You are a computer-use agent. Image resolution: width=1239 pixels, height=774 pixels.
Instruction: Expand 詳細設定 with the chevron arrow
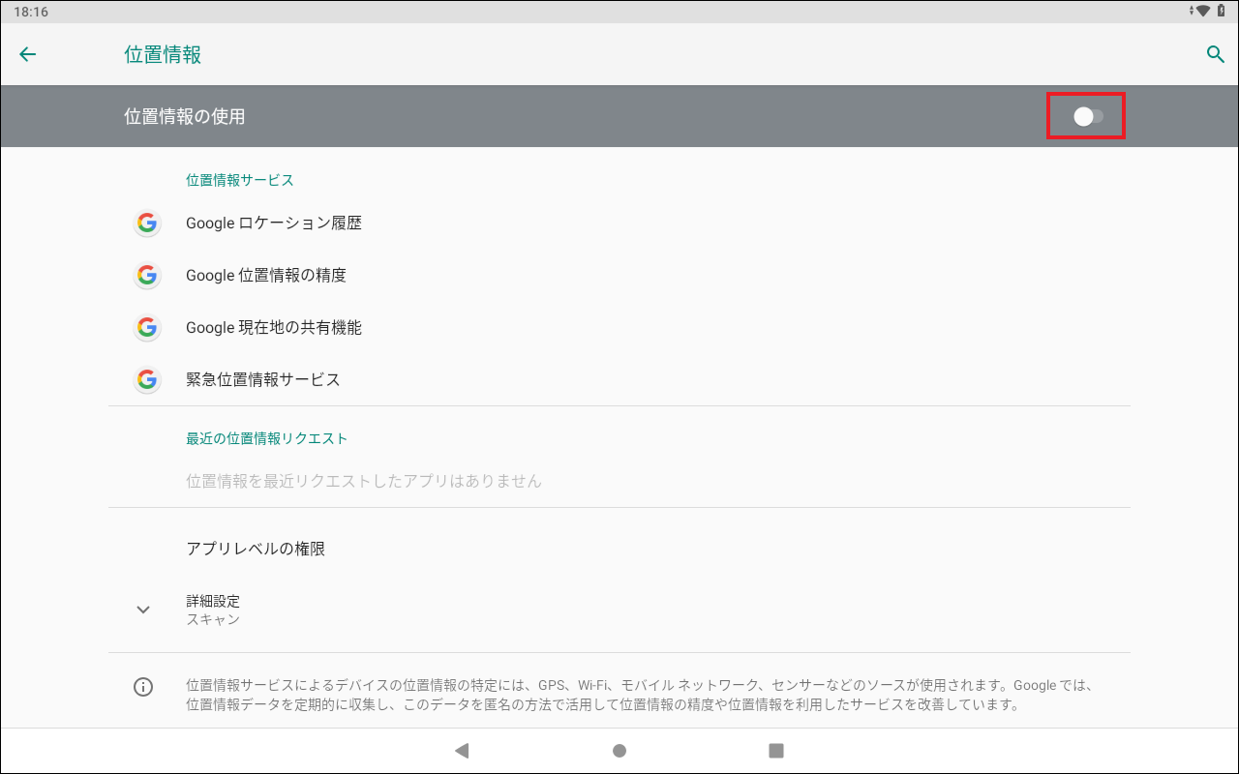(x=143, y=610)
